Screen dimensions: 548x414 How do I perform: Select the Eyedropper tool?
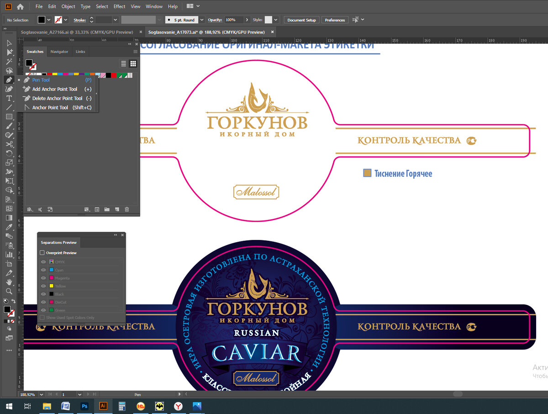(9, 227)
